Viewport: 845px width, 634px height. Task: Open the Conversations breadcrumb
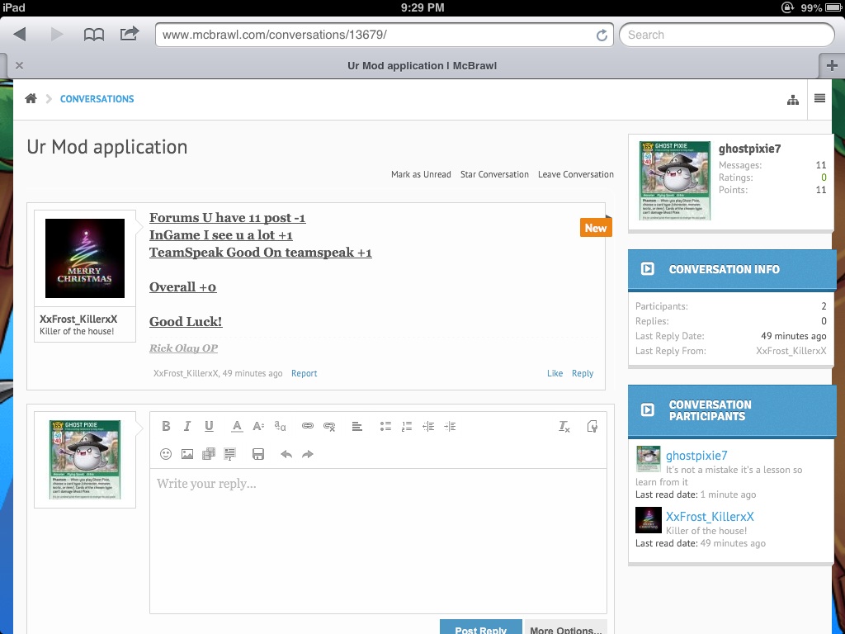[97, 99]
